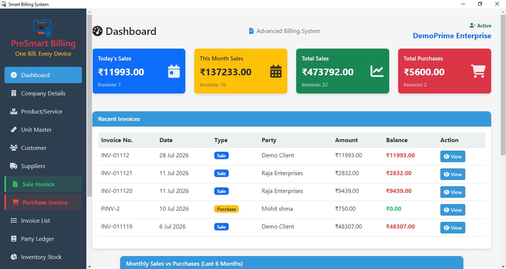This screenshot has height=269, width=506.
Task: Click the Demo Client party in INV-011119 row
Action: tap(278, 226)
